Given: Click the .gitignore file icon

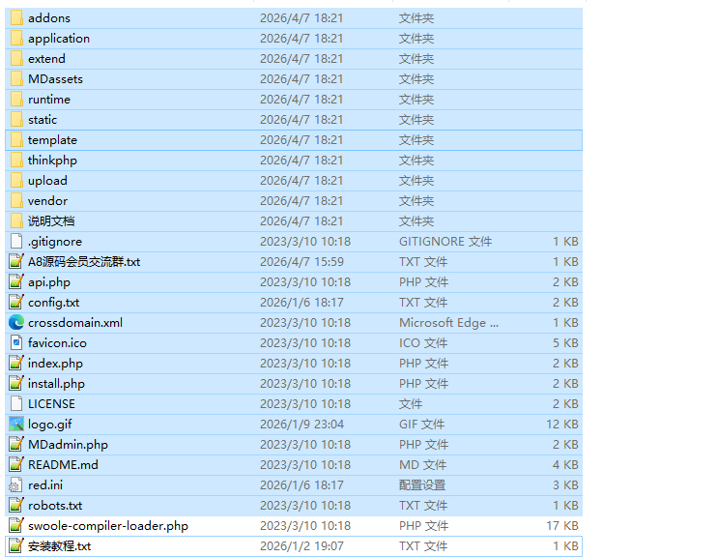Looking at the screenshot, I should click(16, 241).
